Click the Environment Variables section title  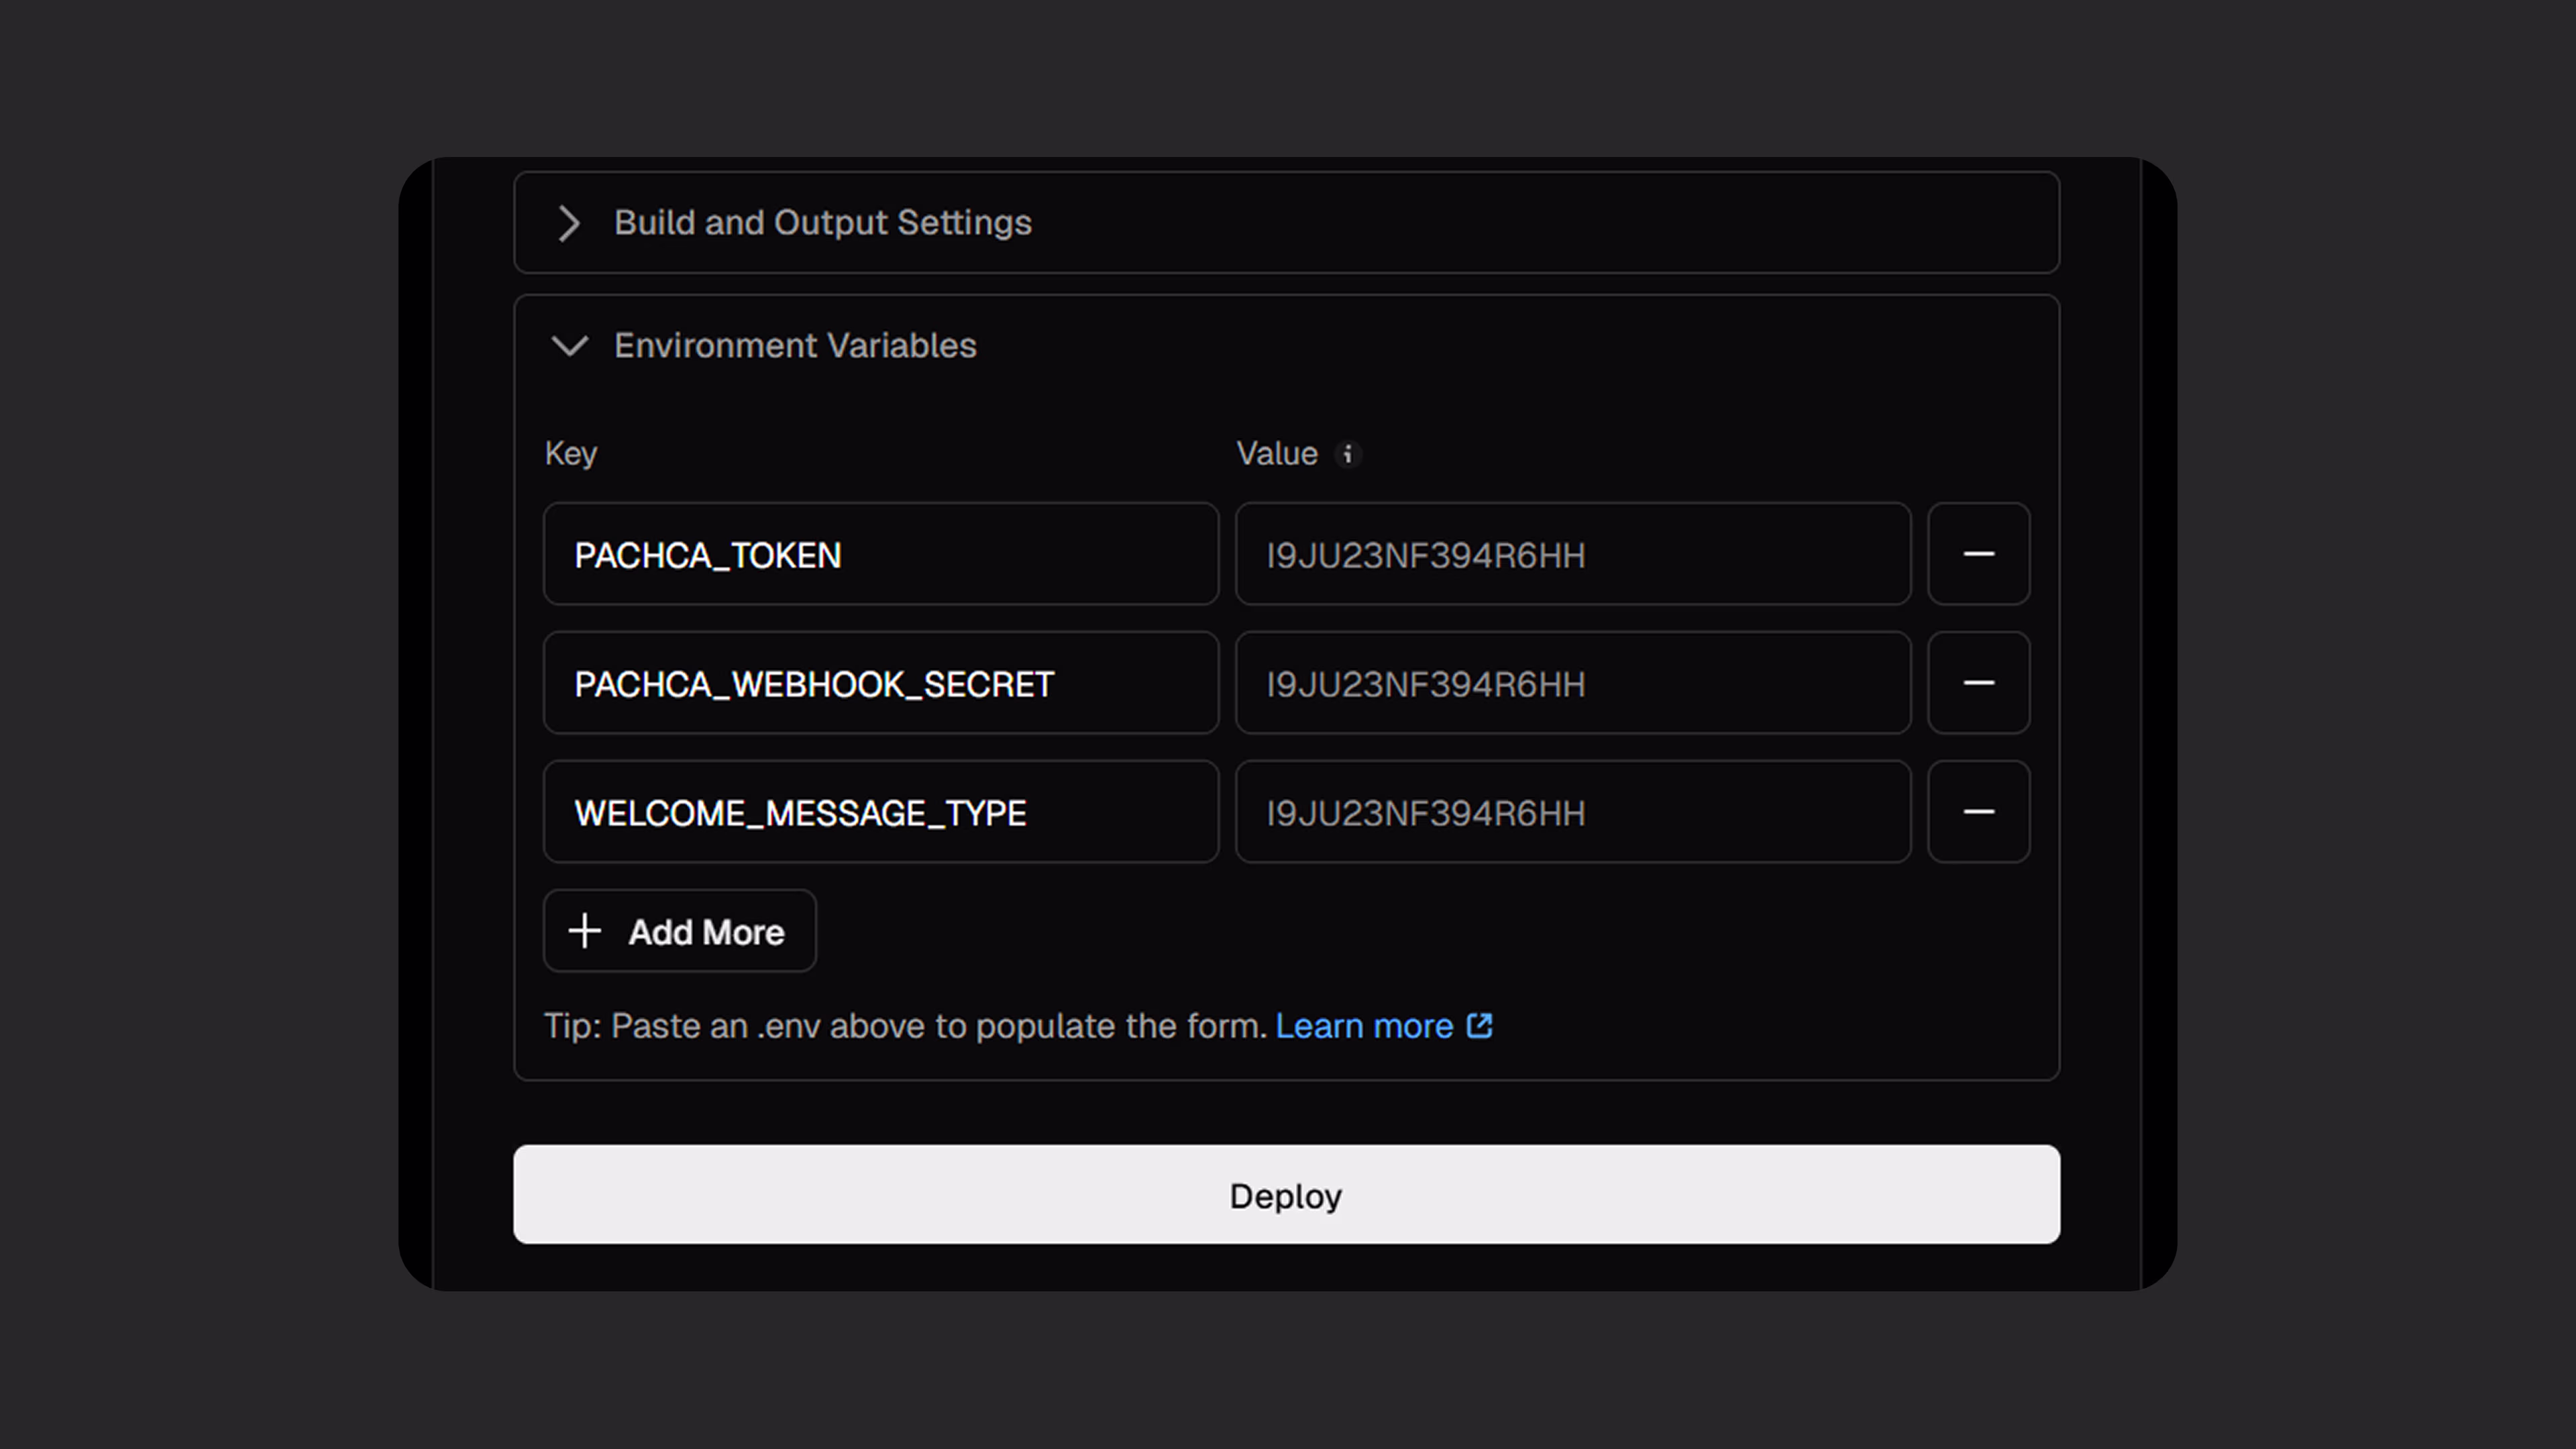(795, 346)
